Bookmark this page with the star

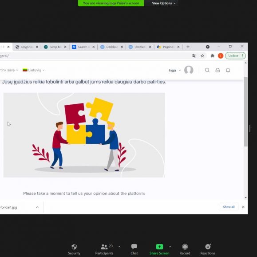[202, 56]
